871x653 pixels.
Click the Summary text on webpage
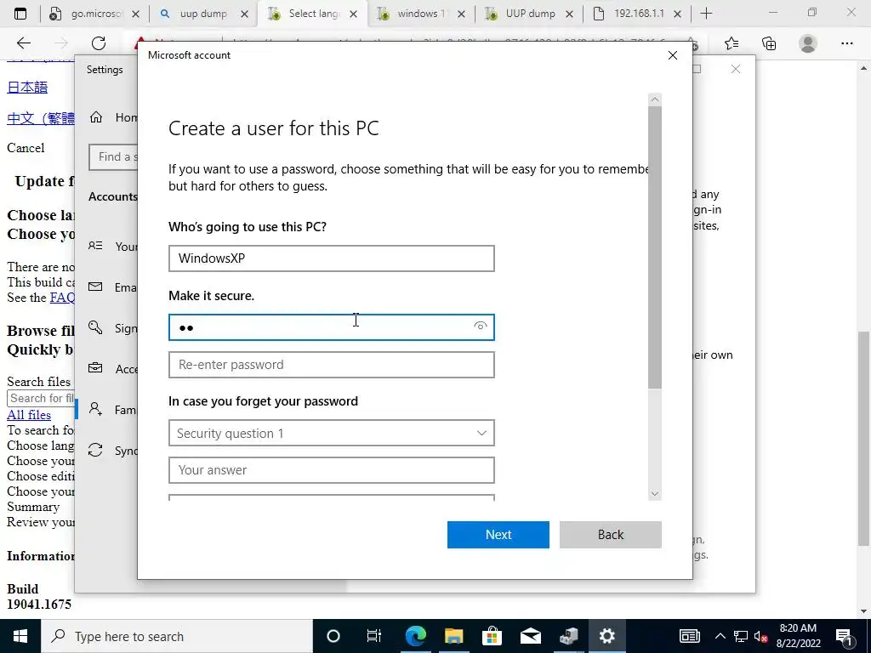pos(33,507)
